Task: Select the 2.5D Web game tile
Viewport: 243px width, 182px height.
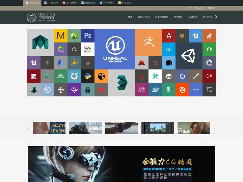Action: coord(142,90)
